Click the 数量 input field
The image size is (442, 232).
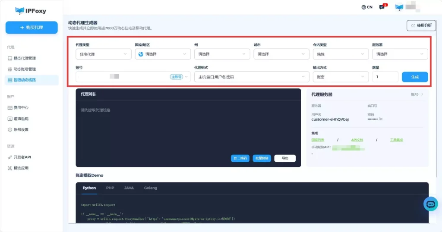[x=385, y=77]
